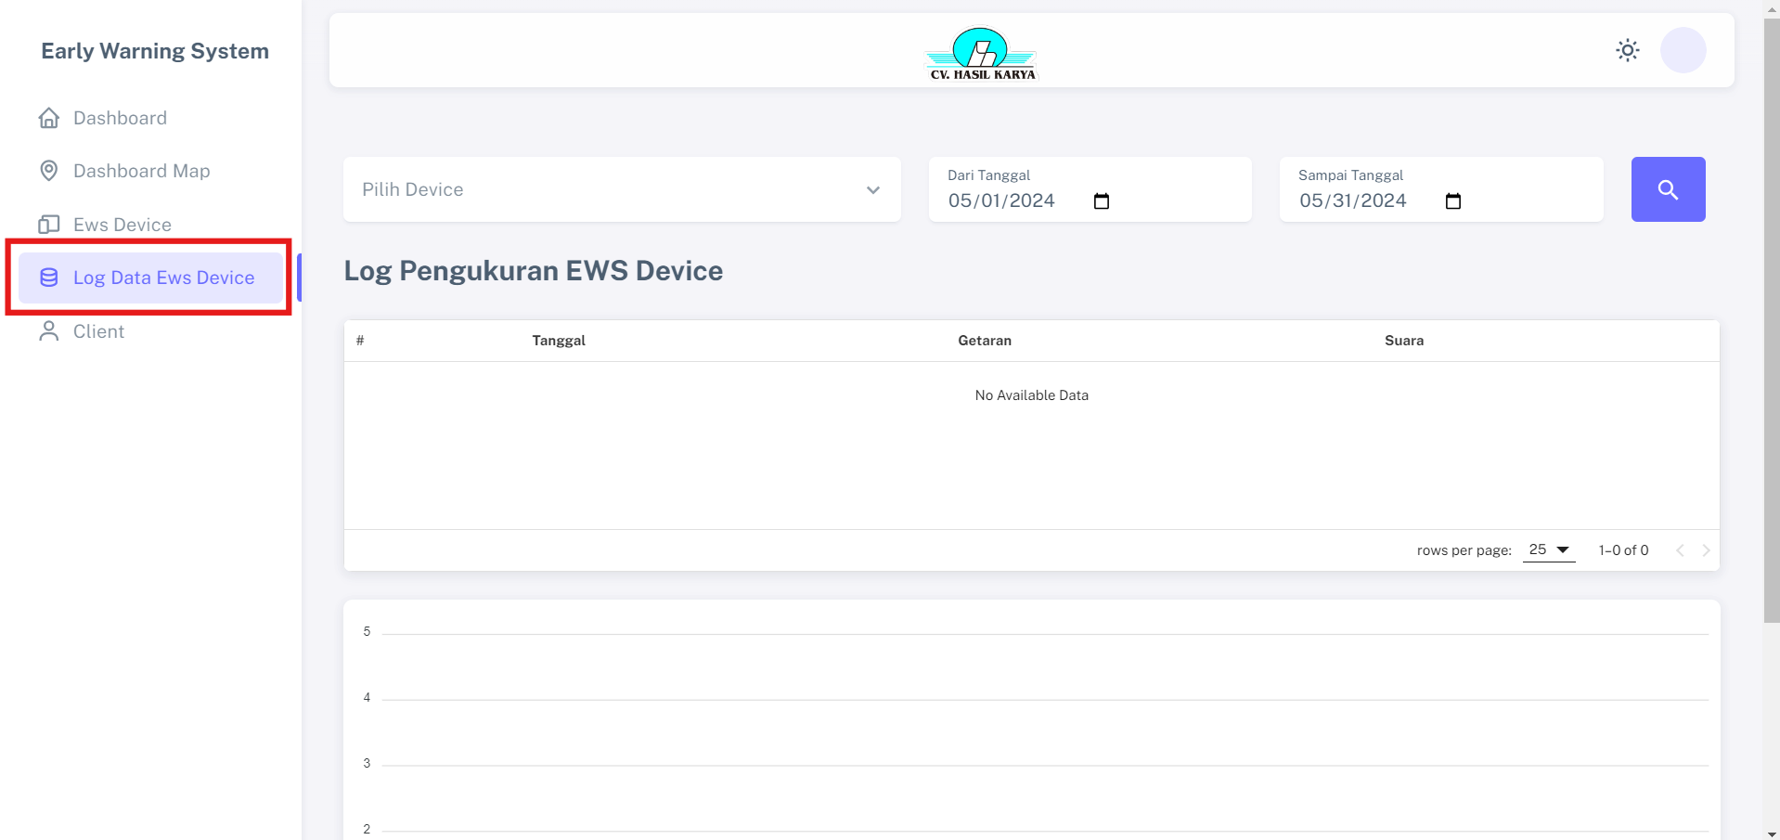1780x840 pixels.
Task: Click the CV. Hasil Karya logo
Action: pos(982,53)
